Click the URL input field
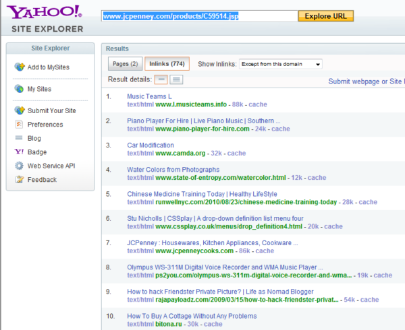Viewport: 405px width, 330px height. click(198, 15)
